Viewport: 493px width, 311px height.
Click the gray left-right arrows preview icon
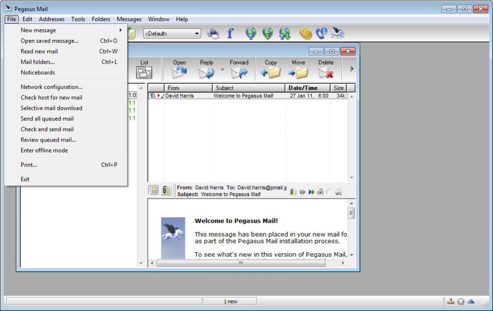point(302,192)
